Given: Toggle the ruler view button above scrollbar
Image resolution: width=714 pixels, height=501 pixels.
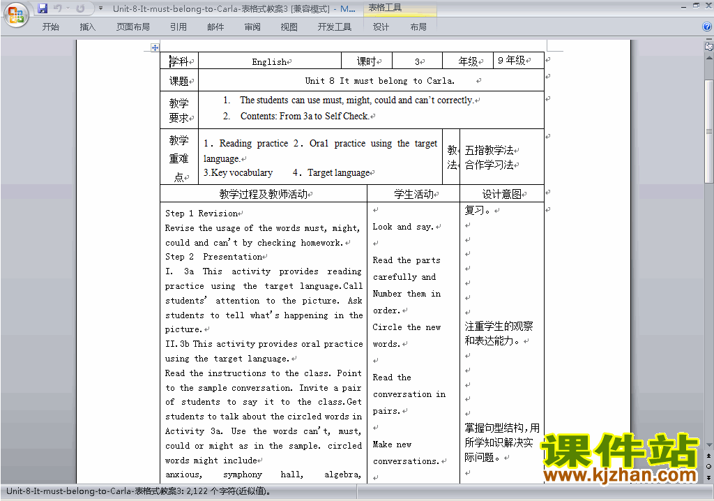Looking at the screenshot, I should point(708,46).
